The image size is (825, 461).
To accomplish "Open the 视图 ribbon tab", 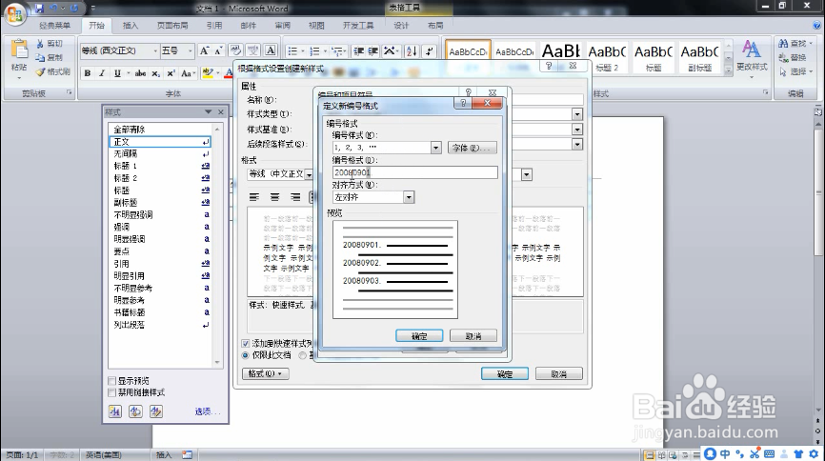I will click(316, 26).
